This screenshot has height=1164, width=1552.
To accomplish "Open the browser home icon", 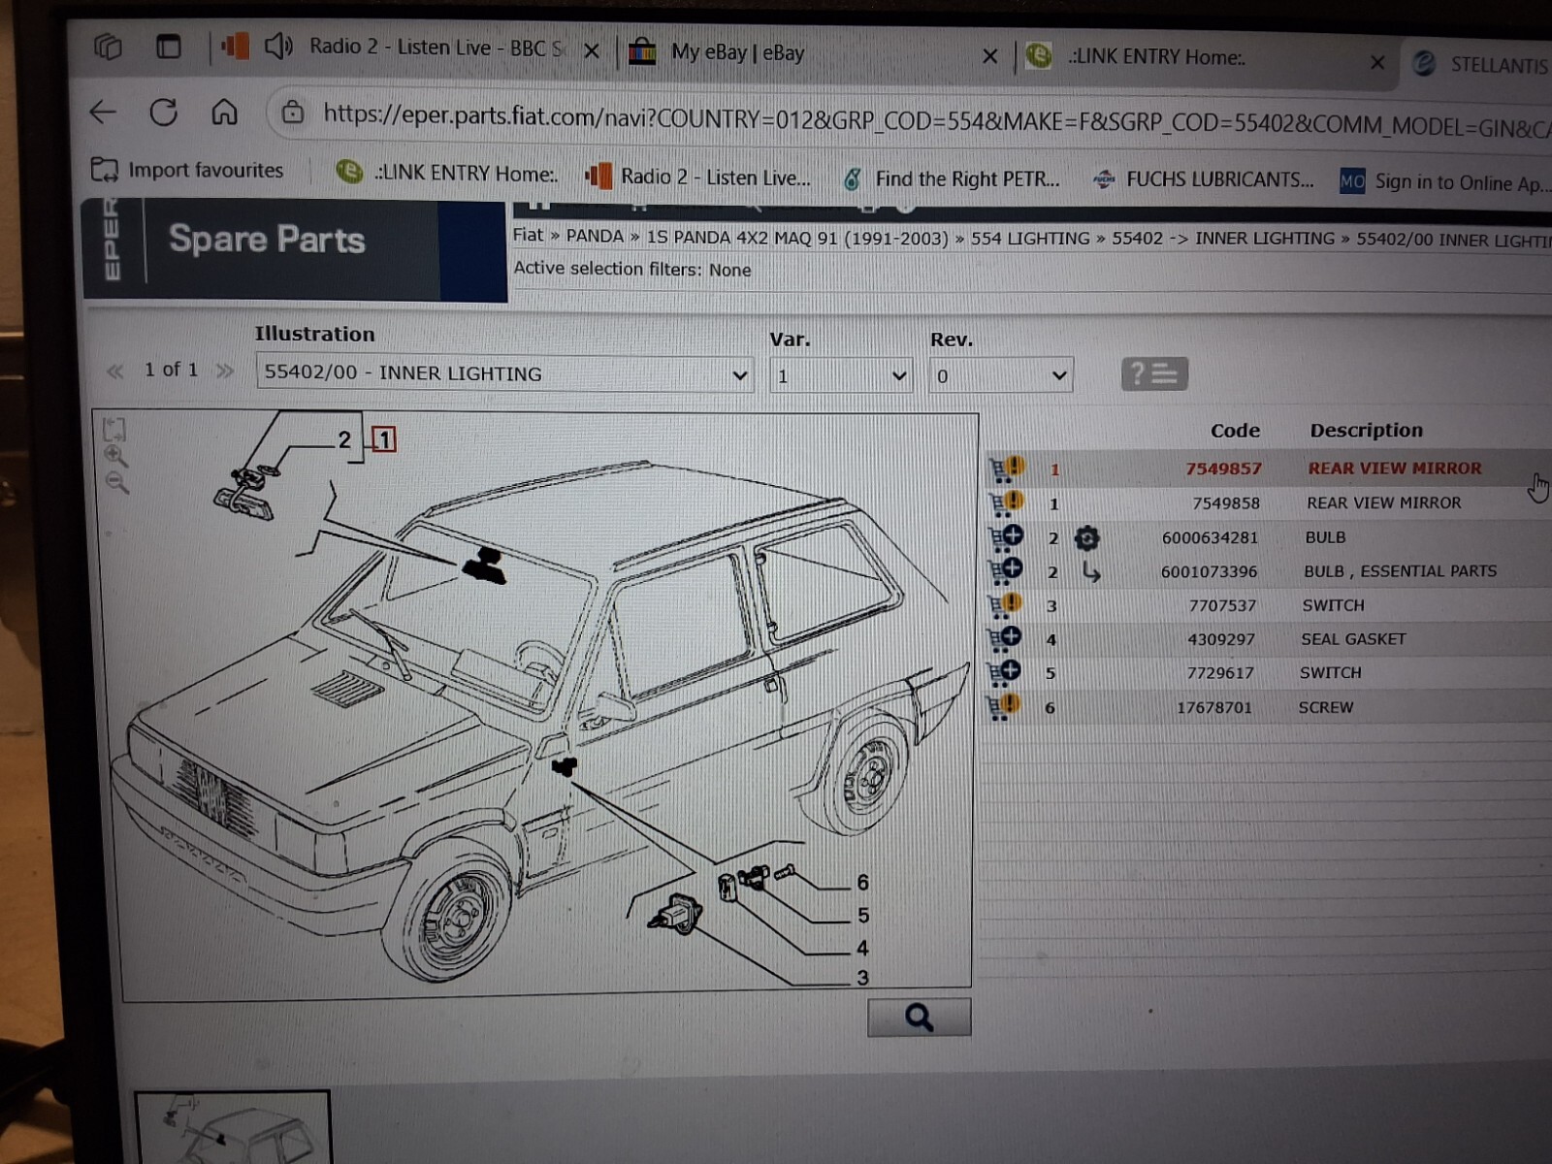I will 224,113.
